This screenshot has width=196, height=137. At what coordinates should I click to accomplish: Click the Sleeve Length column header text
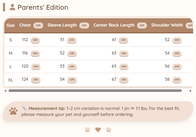(62, 25)
